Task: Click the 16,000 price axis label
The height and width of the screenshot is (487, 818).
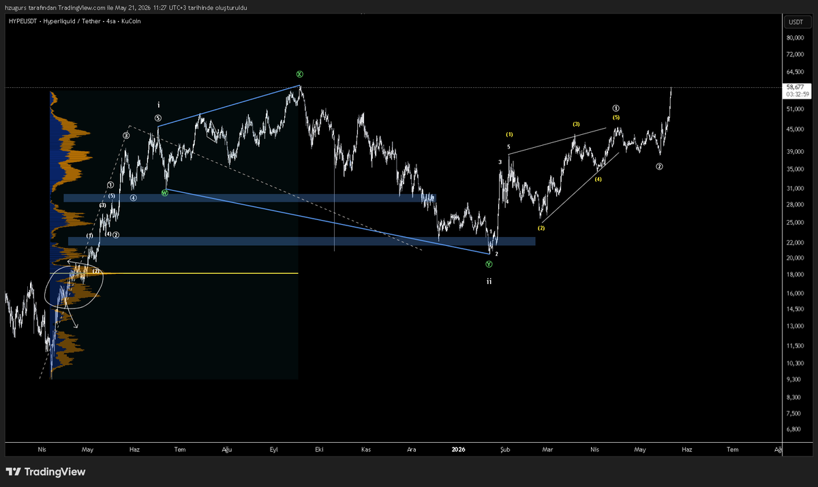Action: coord(795,294)
